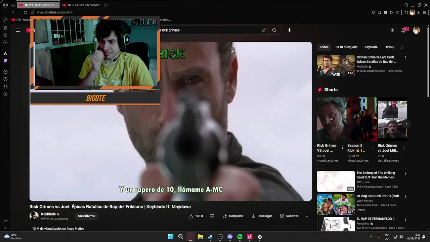Select the Keyblade filter chip
This screenshot has width=430, height=242.
pos(371,47)
